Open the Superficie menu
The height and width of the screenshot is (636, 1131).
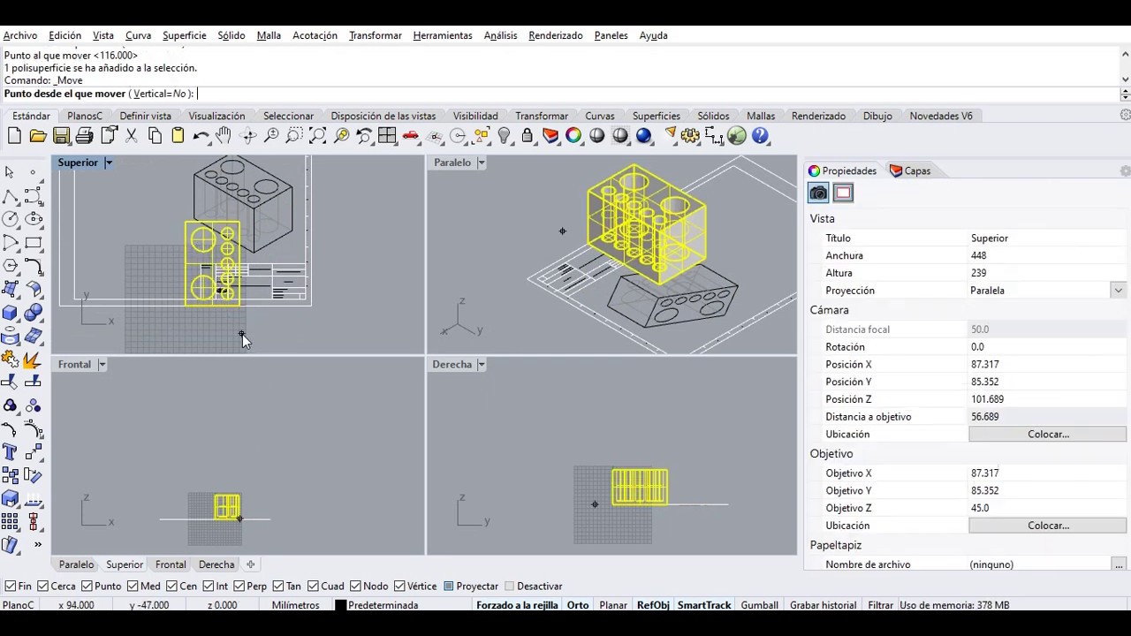pyautogui.click(x=185, y=35)
